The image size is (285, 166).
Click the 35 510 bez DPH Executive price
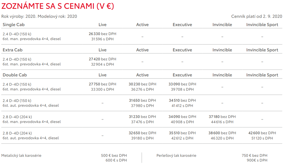(x=182, y=133)
